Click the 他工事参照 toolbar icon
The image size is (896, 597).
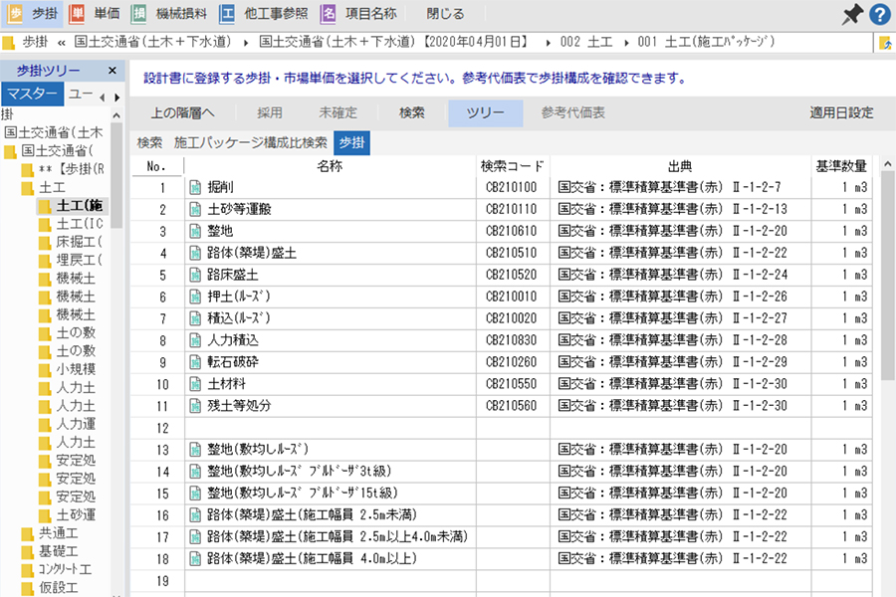(227, 13)
